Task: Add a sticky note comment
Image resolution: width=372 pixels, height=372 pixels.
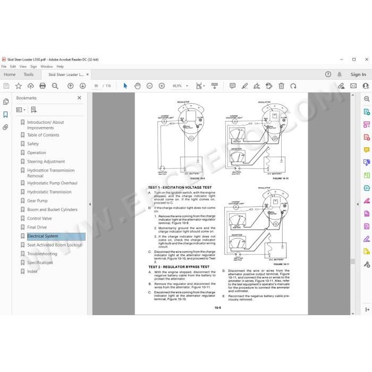Action: [233, 86]
